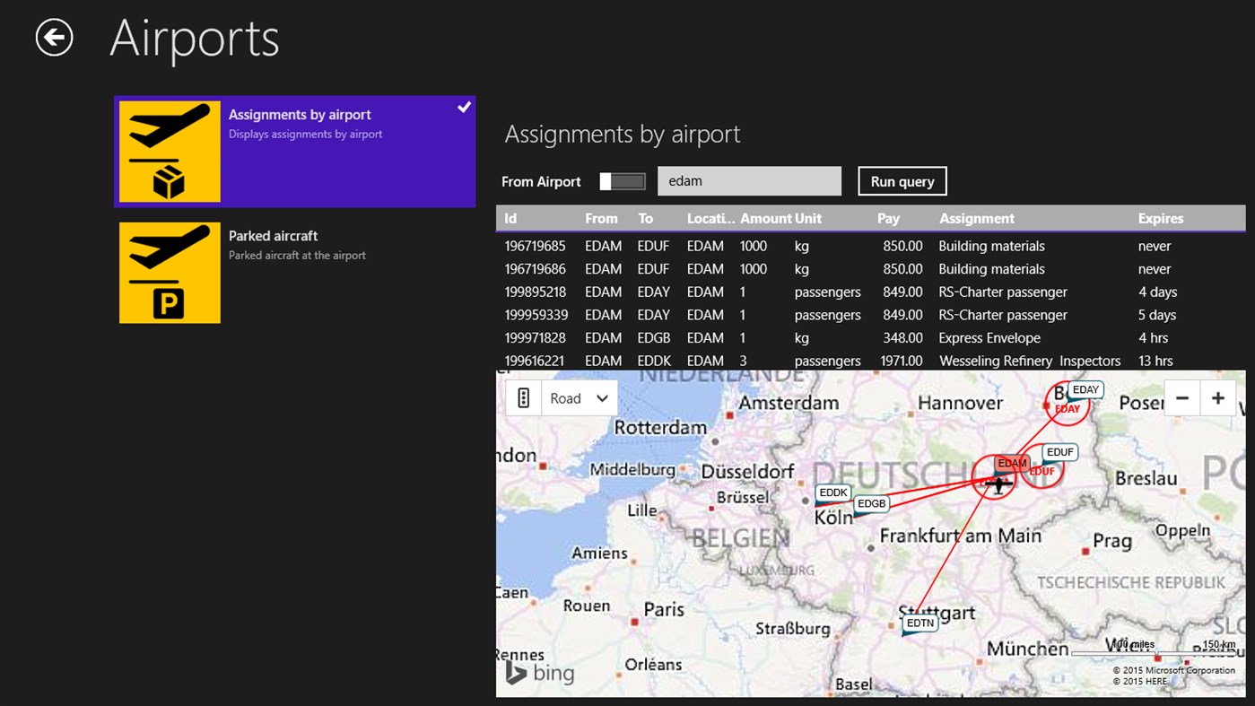This screenshot has height=706, width=1255.
Task: Sort by the Assignment column header
Action: coord(977,218)
